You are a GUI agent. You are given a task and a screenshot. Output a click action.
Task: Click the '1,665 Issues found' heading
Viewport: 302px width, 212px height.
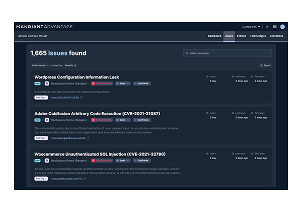[58, 53]
